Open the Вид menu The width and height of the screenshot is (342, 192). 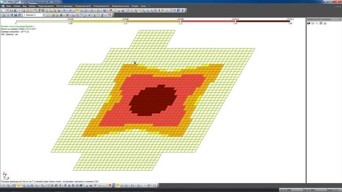click(25, 6)
